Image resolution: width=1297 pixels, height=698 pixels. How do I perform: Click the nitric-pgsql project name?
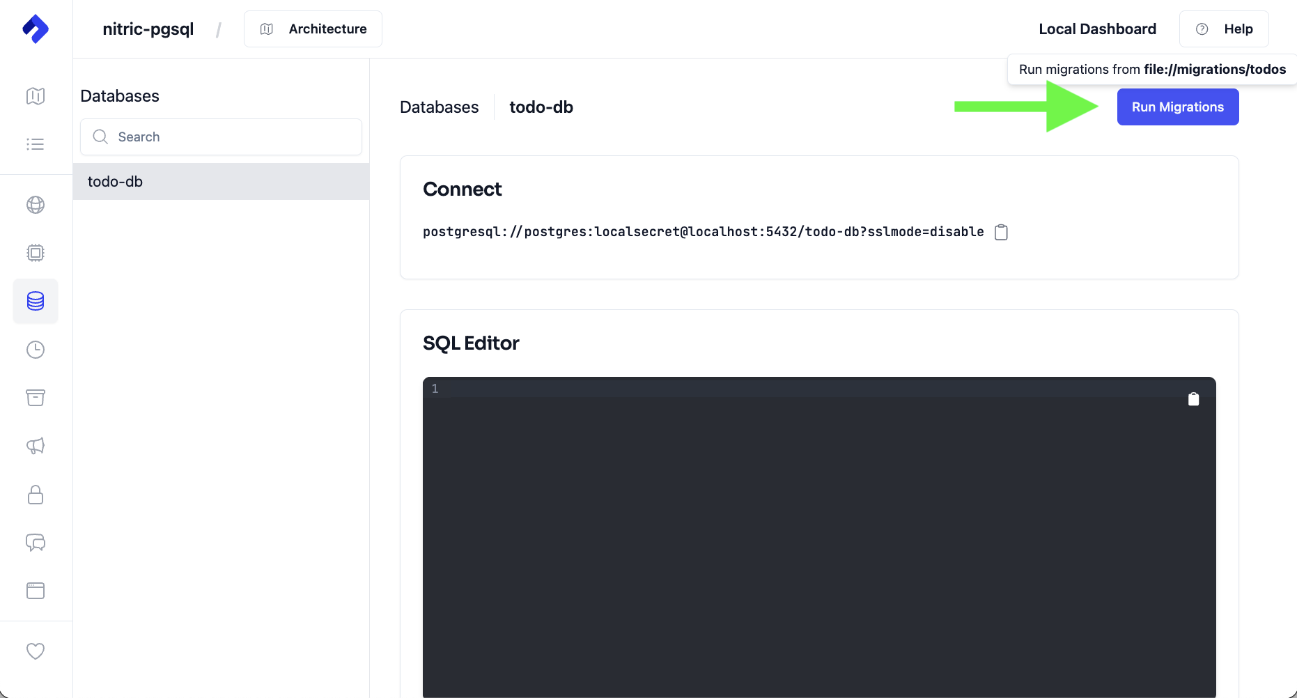148,29
